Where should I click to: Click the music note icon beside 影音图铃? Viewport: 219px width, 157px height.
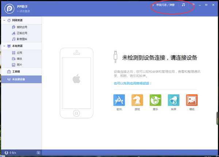pos(14,39)
